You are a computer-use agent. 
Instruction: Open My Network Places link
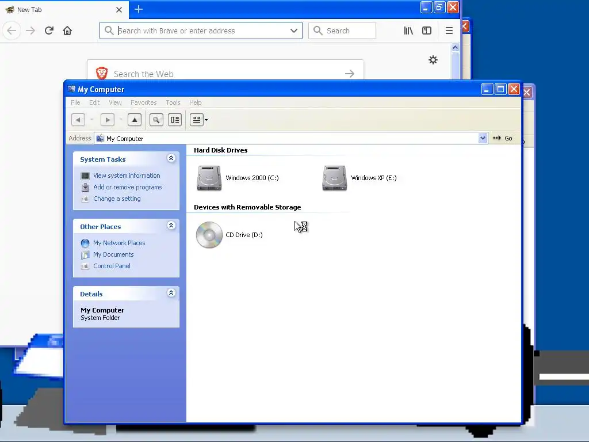pyautogui.click(x=119, y=243)
